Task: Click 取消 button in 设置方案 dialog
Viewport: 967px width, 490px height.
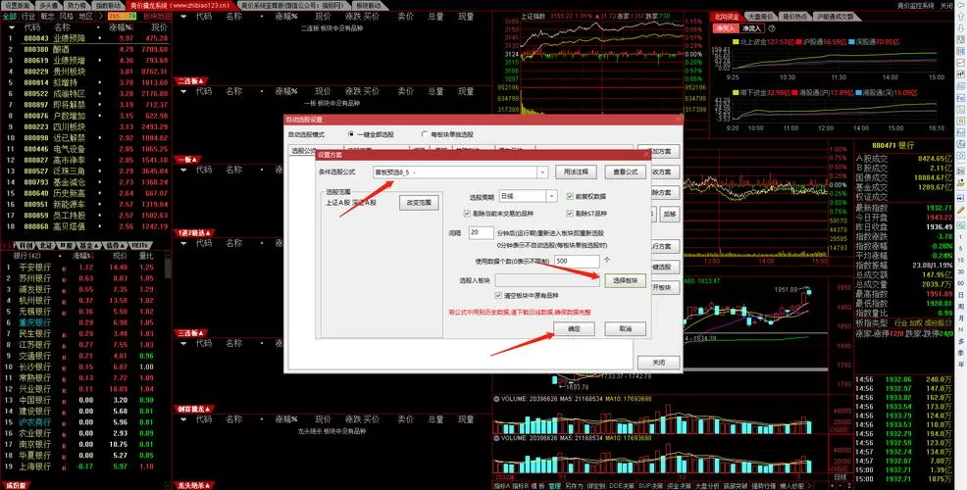Action: click(625, 329)
